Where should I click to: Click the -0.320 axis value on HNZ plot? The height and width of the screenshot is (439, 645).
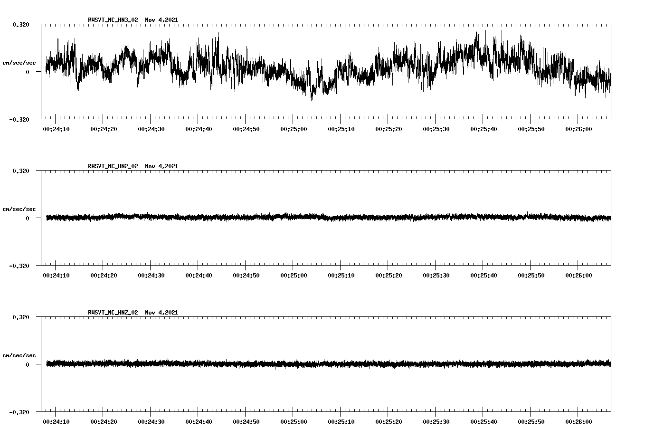tap(19, 412)
